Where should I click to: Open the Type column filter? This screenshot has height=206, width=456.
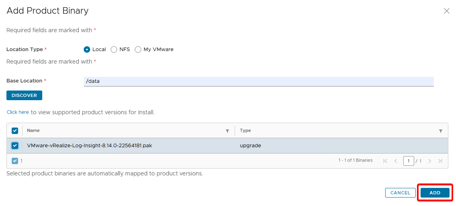tap(440, 131)
